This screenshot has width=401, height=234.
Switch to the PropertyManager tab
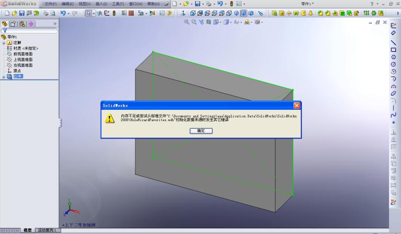click(x=13, y=24)
